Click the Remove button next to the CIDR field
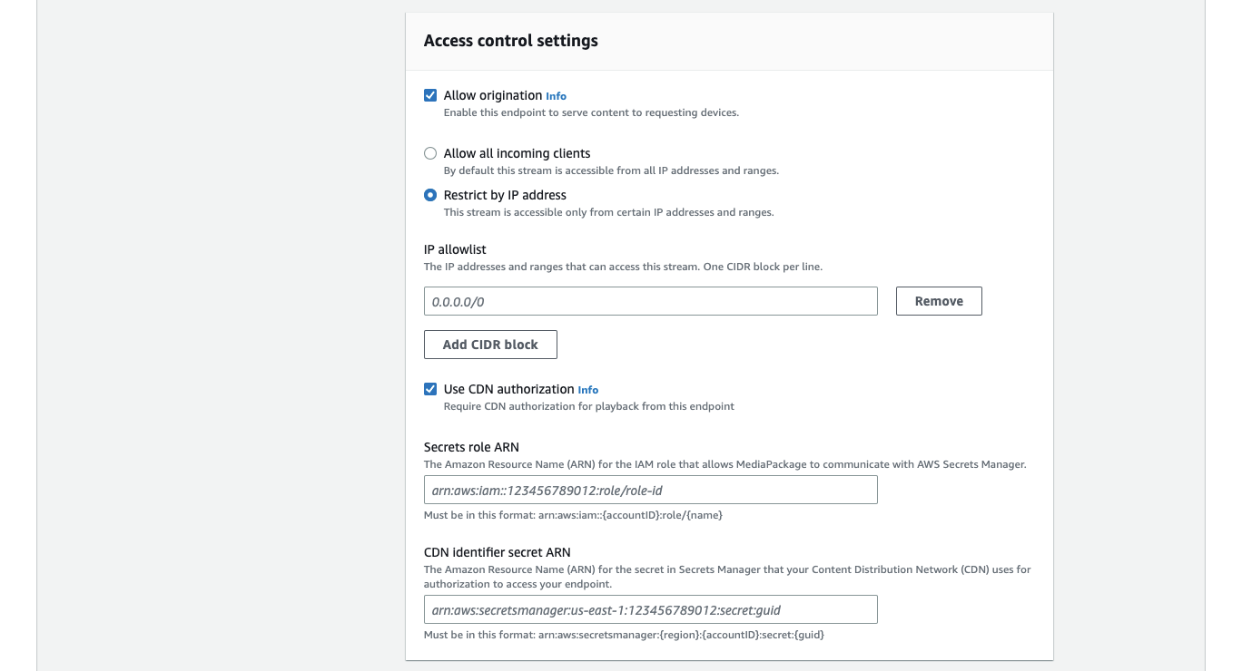 click(939, 301)
